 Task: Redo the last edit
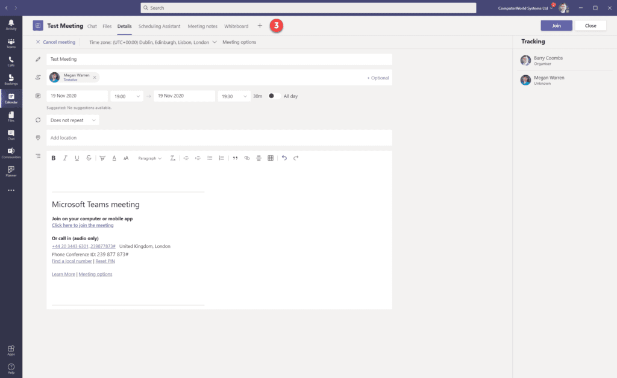pos(296,158)
